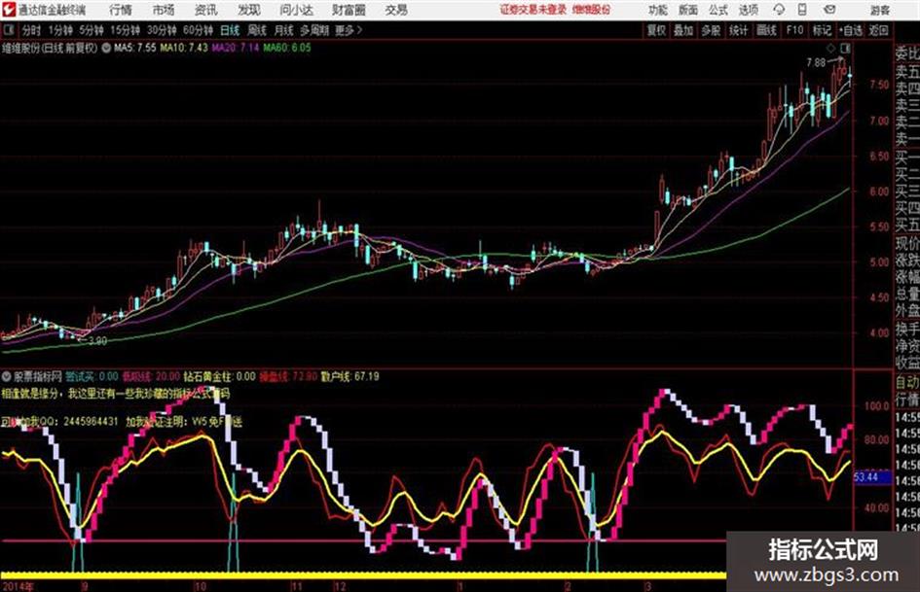Switch to 分时 chart period

31,30
